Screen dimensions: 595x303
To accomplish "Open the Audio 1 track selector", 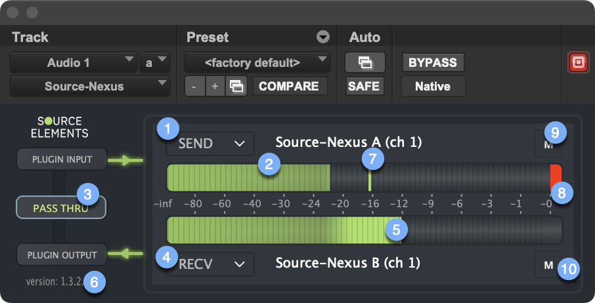I will [x=73, y=63].
